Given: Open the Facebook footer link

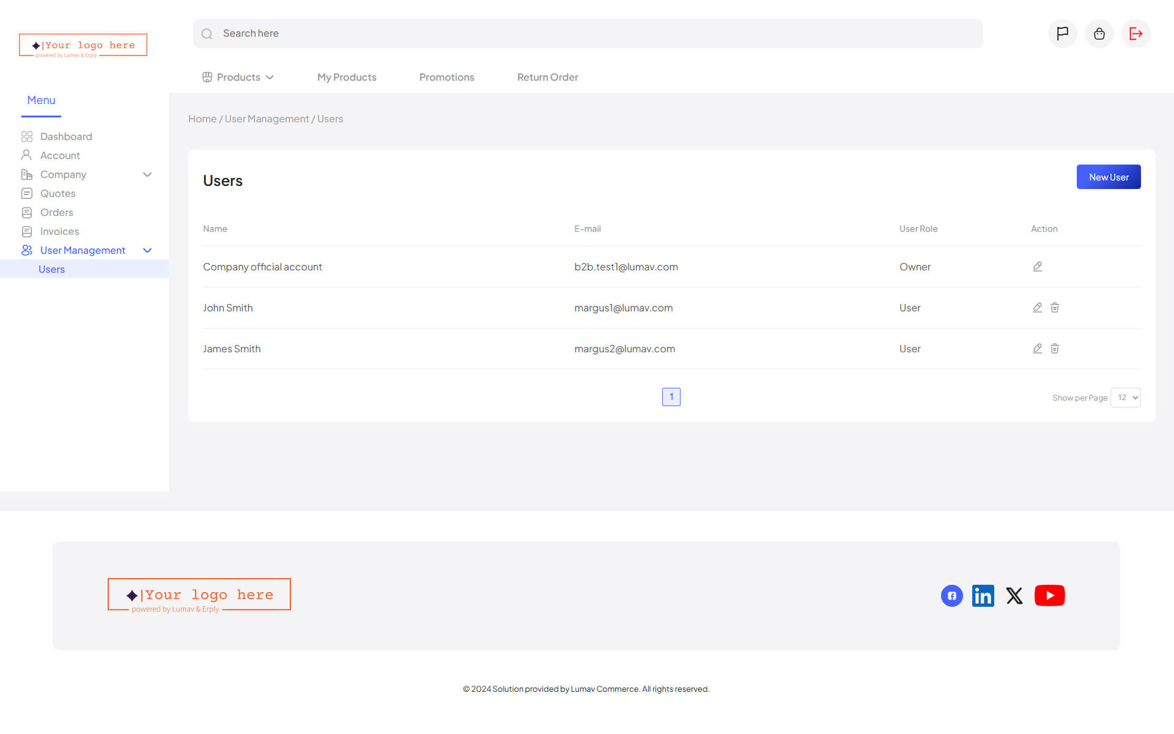Looking at the screenshot, I should click(x=951, y=596).
